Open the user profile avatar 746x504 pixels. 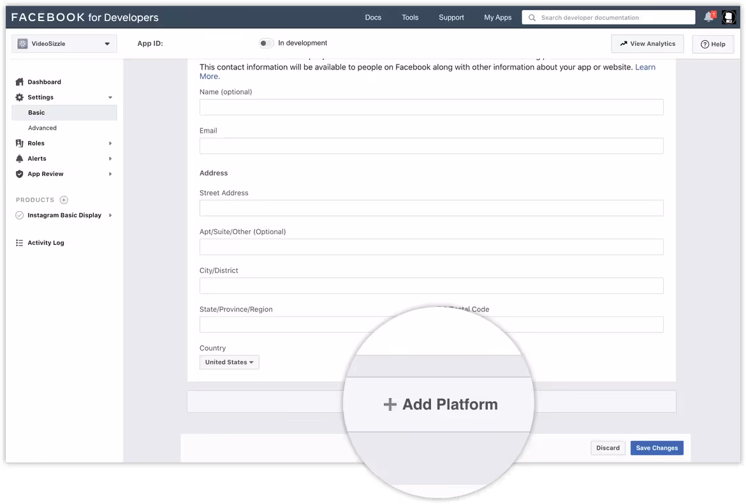tap(728, 17)
